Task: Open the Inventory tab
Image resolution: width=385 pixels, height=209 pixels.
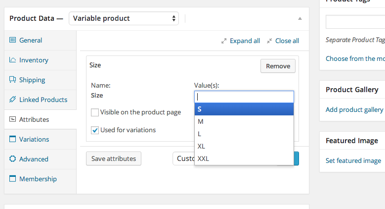Action: click(x=40, y=60)
